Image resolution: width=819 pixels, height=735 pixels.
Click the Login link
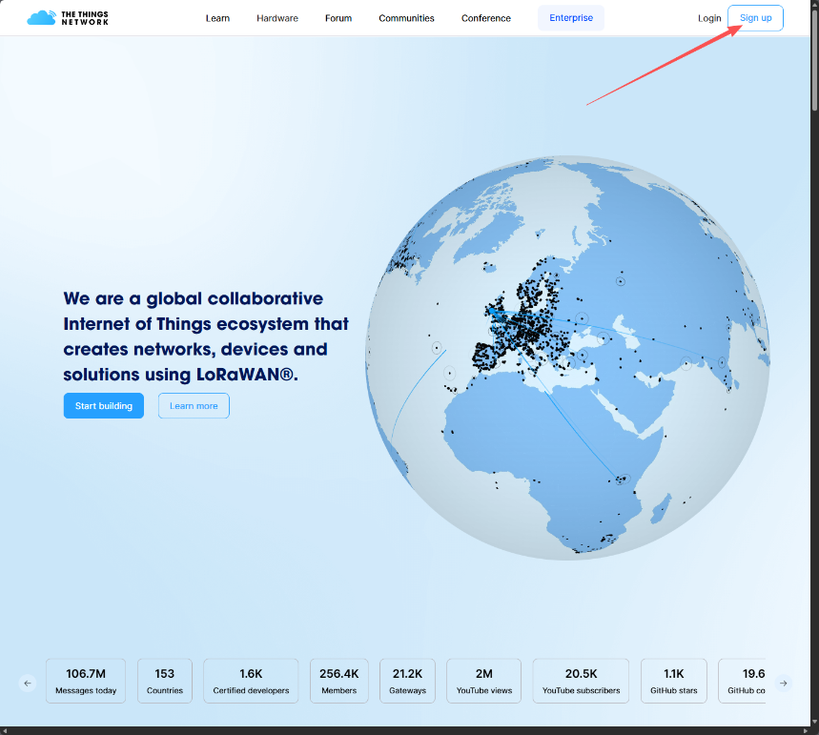point(709,18)
